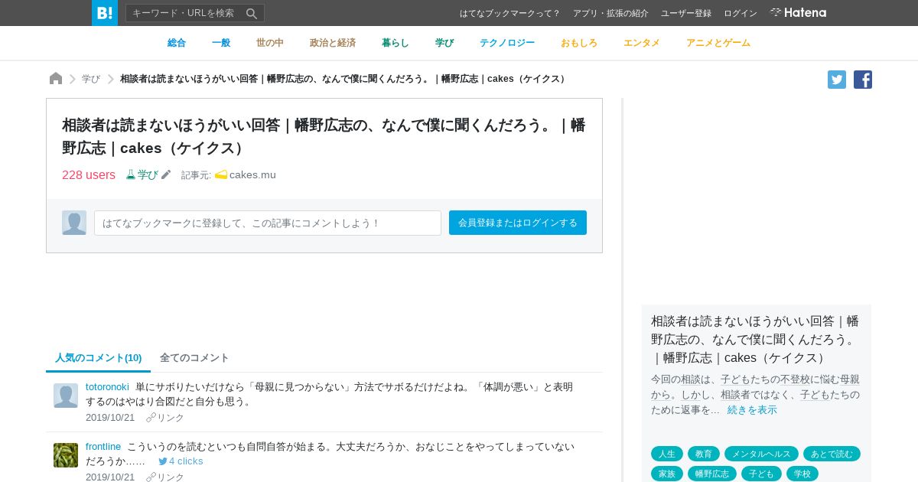The width and height of the screenshot is (918, 482).
Task: Select the 家族 tag
Action: [x=667, y=474]
